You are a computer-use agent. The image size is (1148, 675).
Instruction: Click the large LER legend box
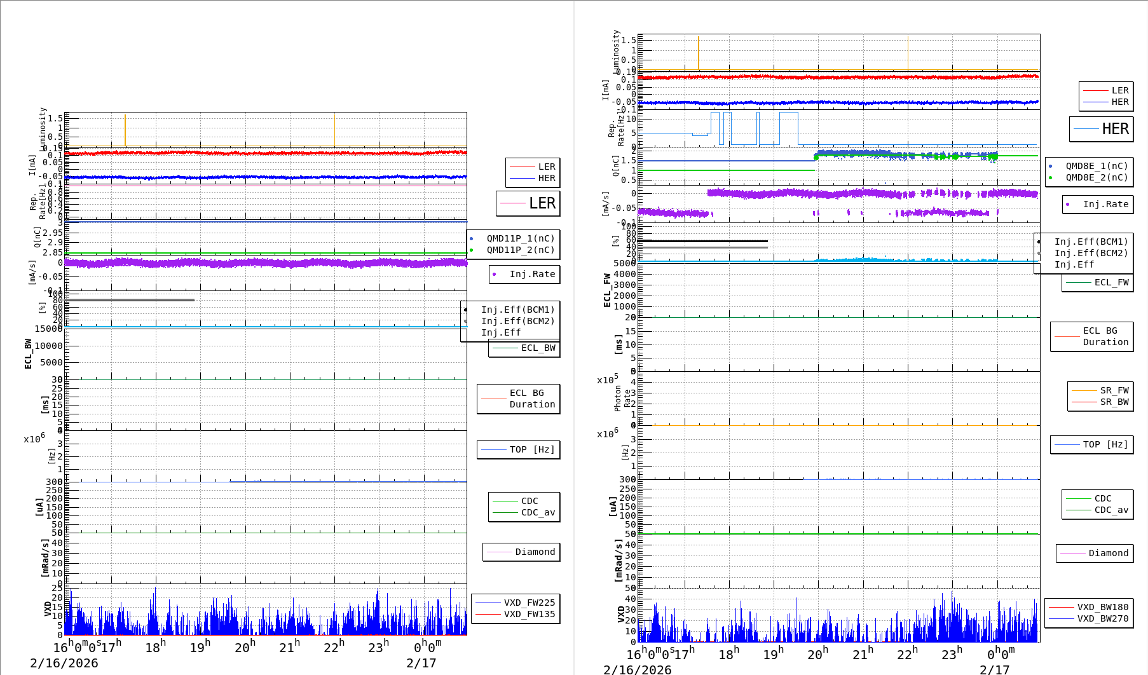coord(528,203)
